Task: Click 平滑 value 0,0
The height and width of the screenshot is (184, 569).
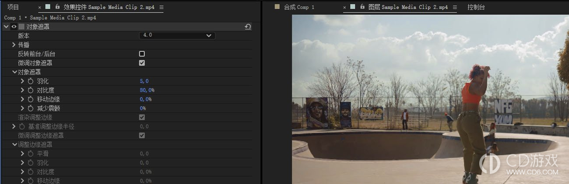Action: (144, 154)
